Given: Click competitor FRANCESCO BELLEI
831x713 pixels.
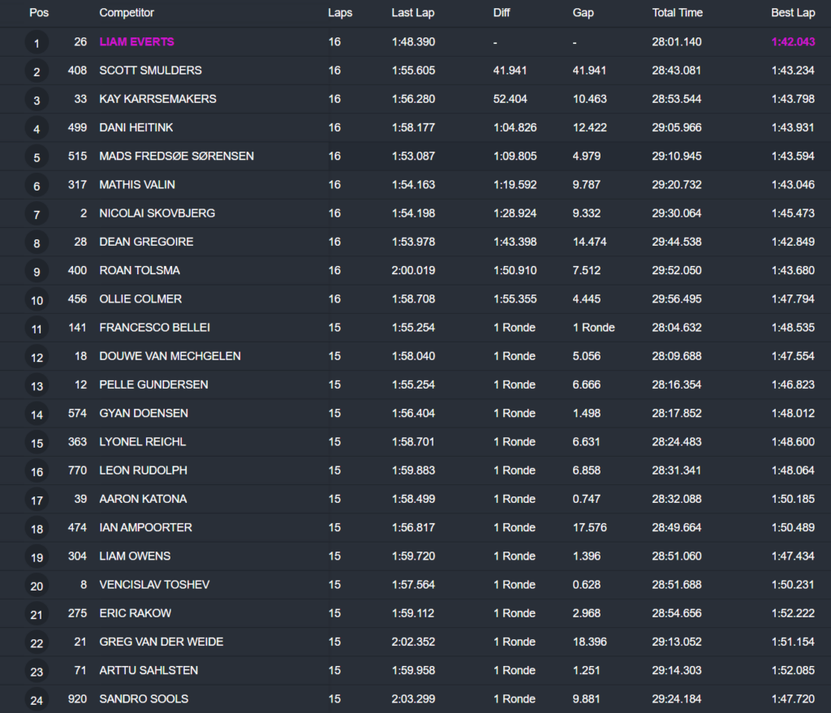Looking at the screenshot, I should pos(154,328).
